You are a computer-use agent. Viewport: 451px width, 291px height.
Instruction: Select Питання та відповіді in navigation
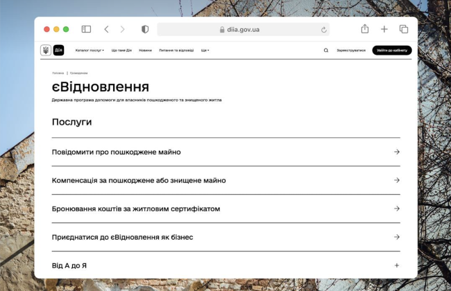tap(176, 51)
